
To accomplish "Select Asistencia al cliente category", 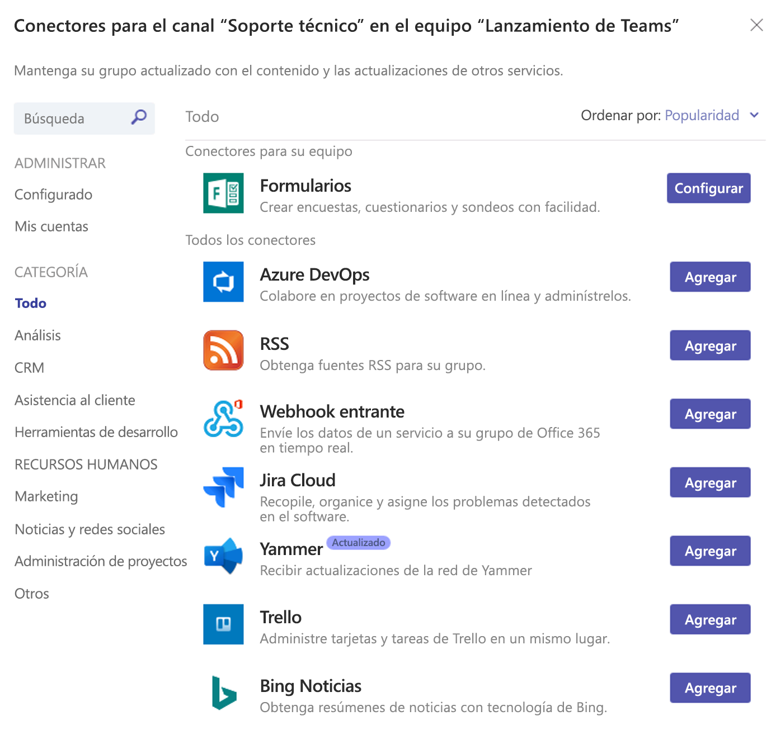I will 75,400.
